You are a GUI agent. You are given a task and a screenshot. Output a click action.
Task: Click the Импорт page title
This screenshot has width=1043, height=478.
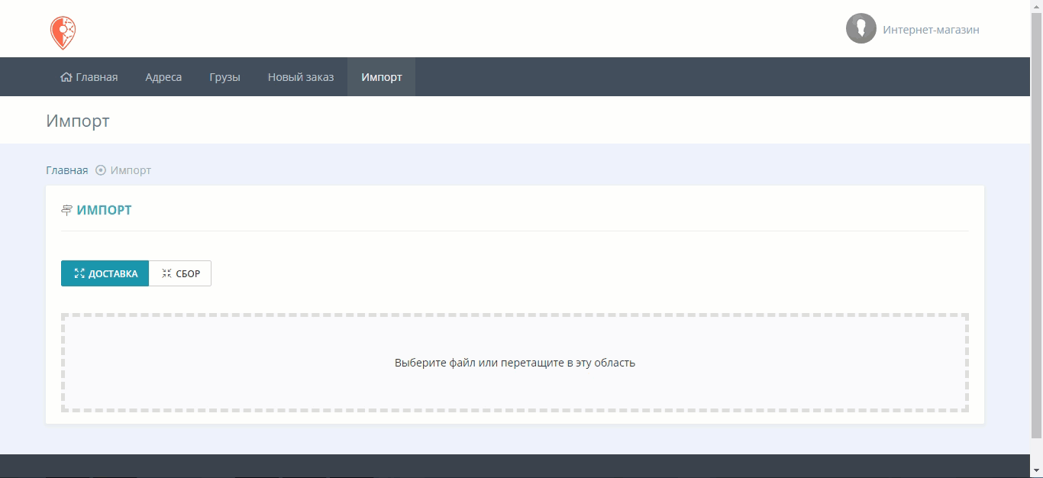[78, 121]
